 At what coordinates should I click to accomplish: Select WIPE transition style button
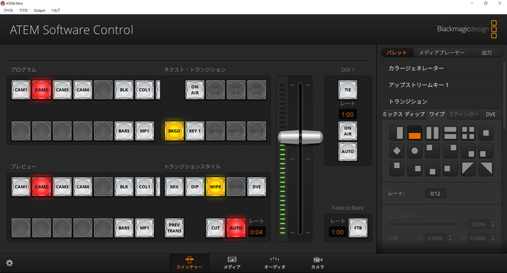coord(215,187)
